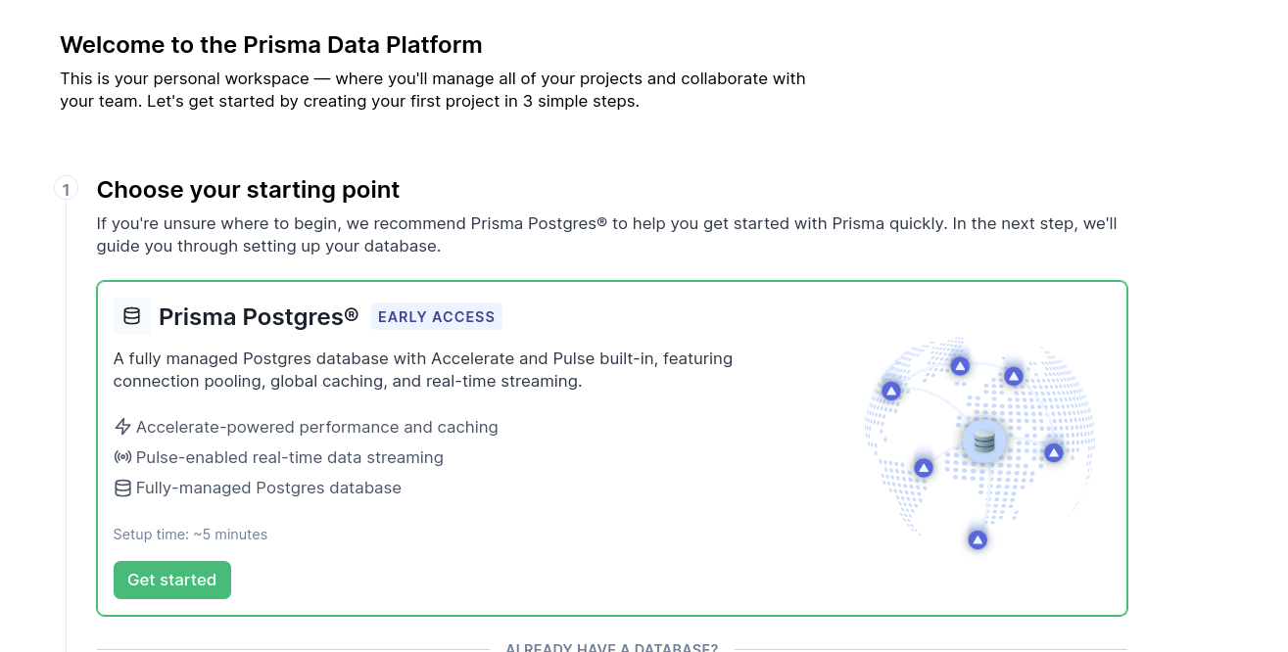Click the Pulse radio-wave streaming icon
The width and height of the screenshot is (1288, 652).
click(x=122, y=457)
